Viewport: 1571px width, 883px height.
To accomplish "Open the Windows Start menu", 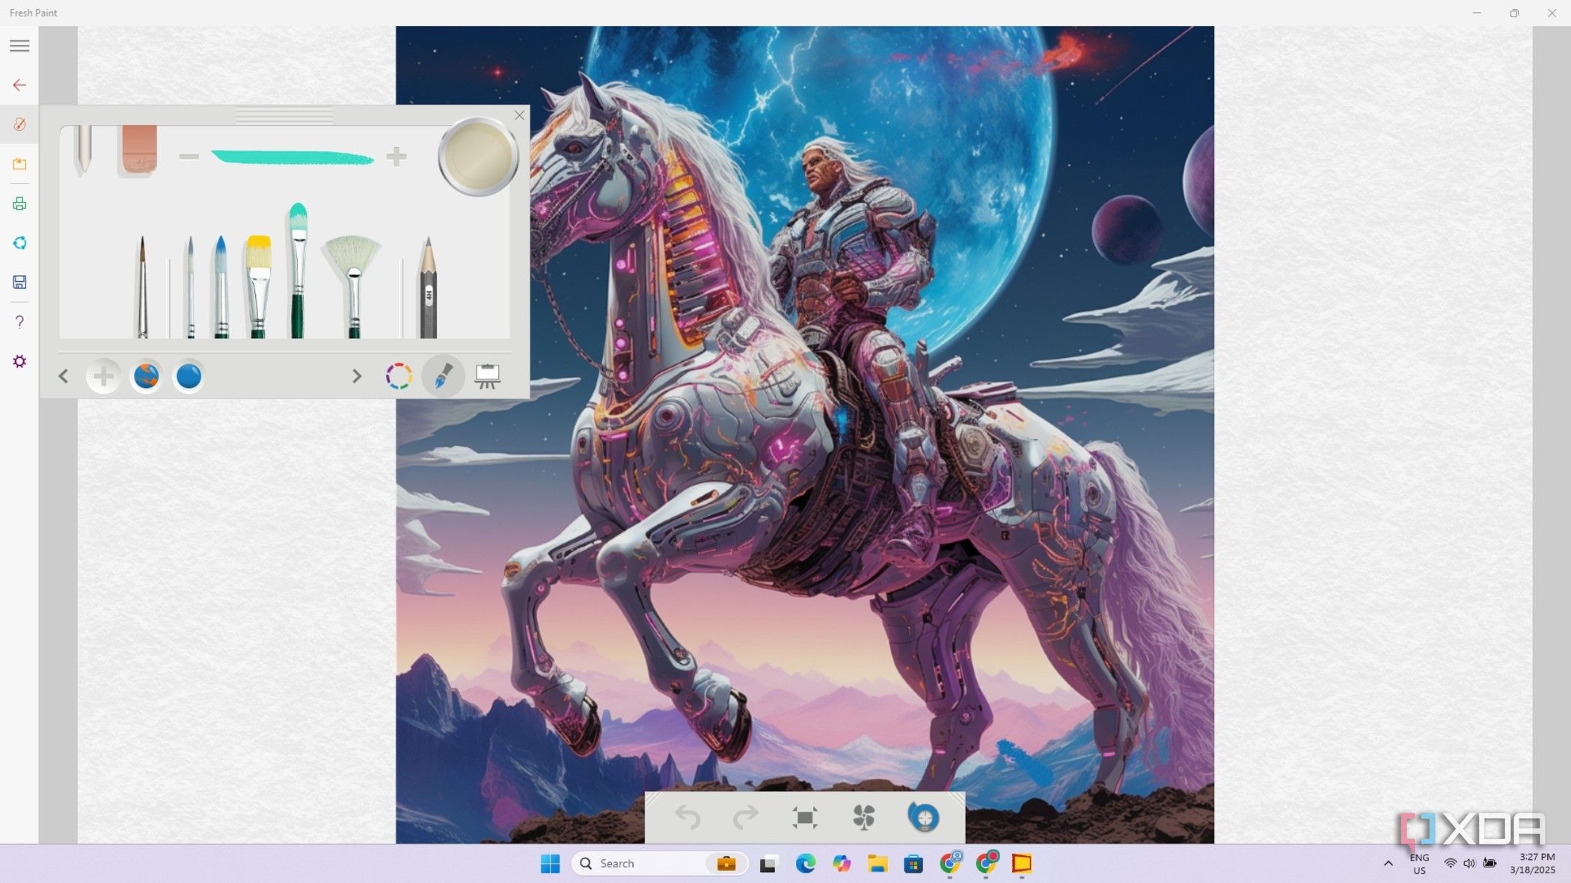I will [550, 864].
